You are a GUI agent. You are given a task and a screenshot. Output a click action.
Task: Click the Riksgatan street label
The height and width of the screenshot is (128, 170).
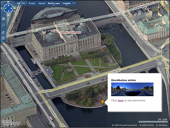[x=62, y=25]
